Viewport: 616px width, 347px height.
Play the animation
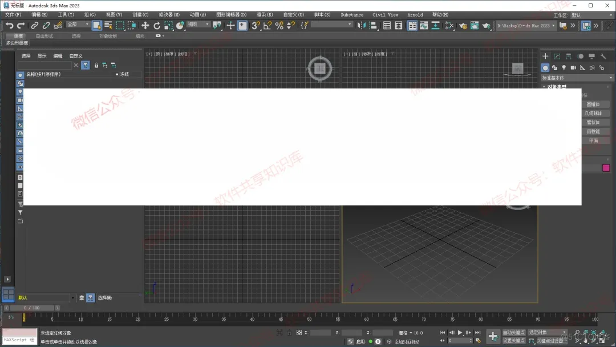(460, 333)
